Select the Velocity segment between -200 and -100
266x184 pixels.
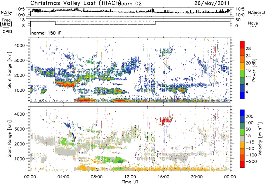coord(242,158)
